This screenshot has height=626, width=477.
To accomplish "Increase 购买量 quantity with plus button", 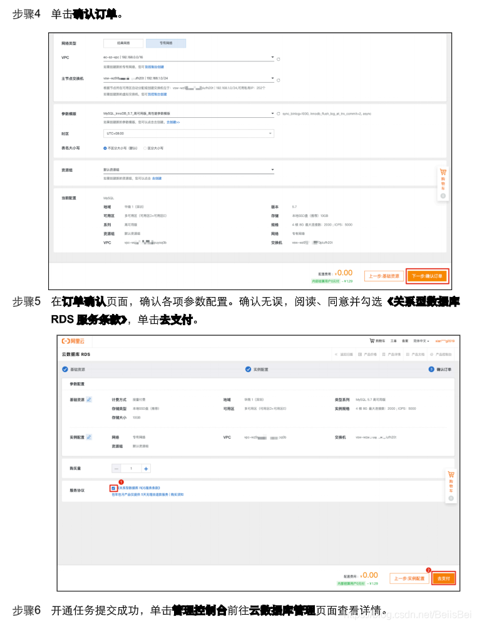I will [x=146, y=469].
